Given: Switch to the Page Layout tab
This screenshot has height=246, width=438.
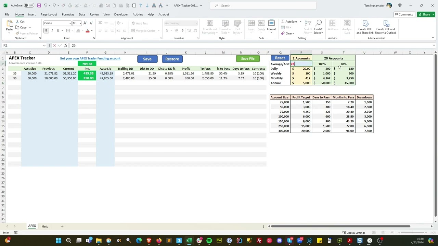Looking at the screenshot, I should (49, 14).
